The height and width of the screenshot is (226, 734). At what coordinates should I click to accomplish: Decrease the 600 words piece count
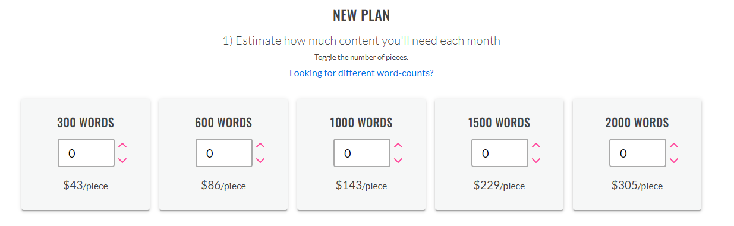coord(260,160)
